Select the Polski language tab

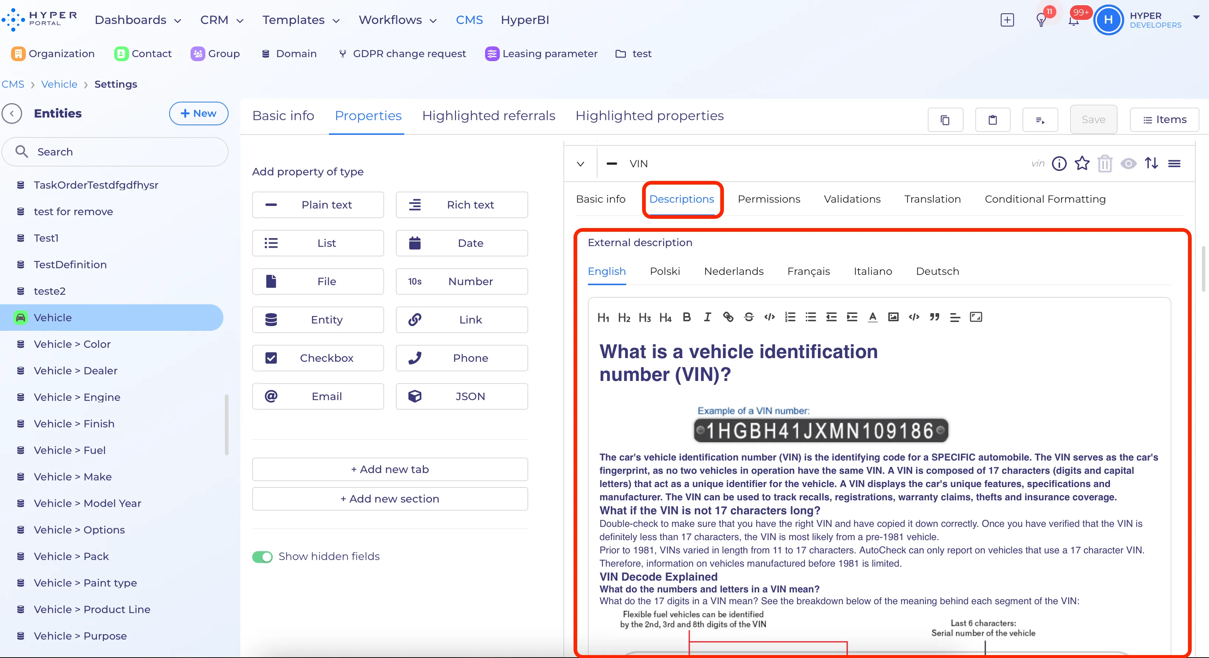pyautogui.click(x=665, y=272)
